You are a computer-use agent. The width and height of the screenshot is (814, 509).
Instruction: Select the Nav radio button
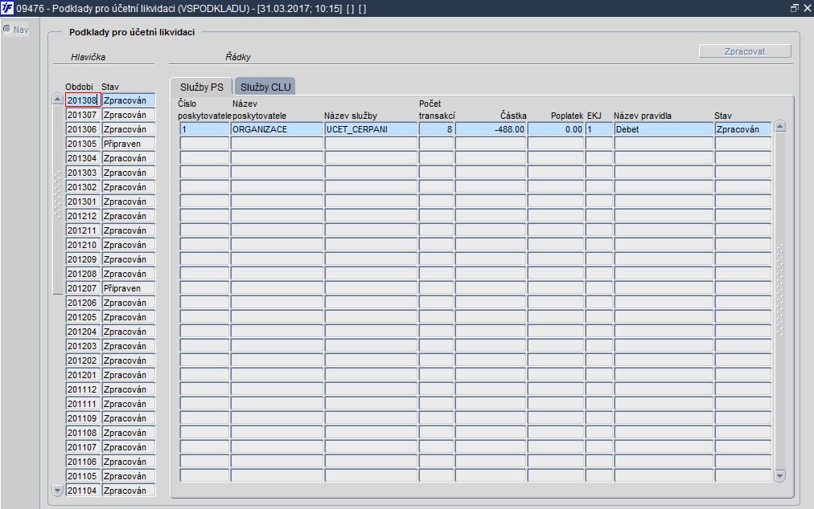tap(6, 29)
